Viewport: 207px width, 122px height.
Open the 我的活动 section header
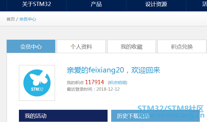pyautogui.click(x=63, y=116)
